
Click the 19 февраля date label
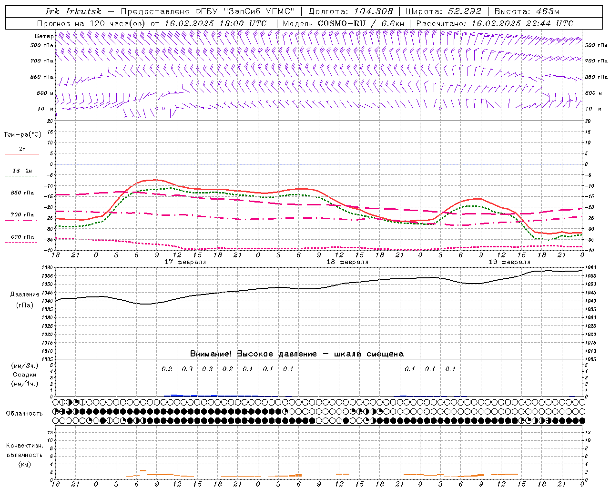pyautogui.click(x=509, y=262)
